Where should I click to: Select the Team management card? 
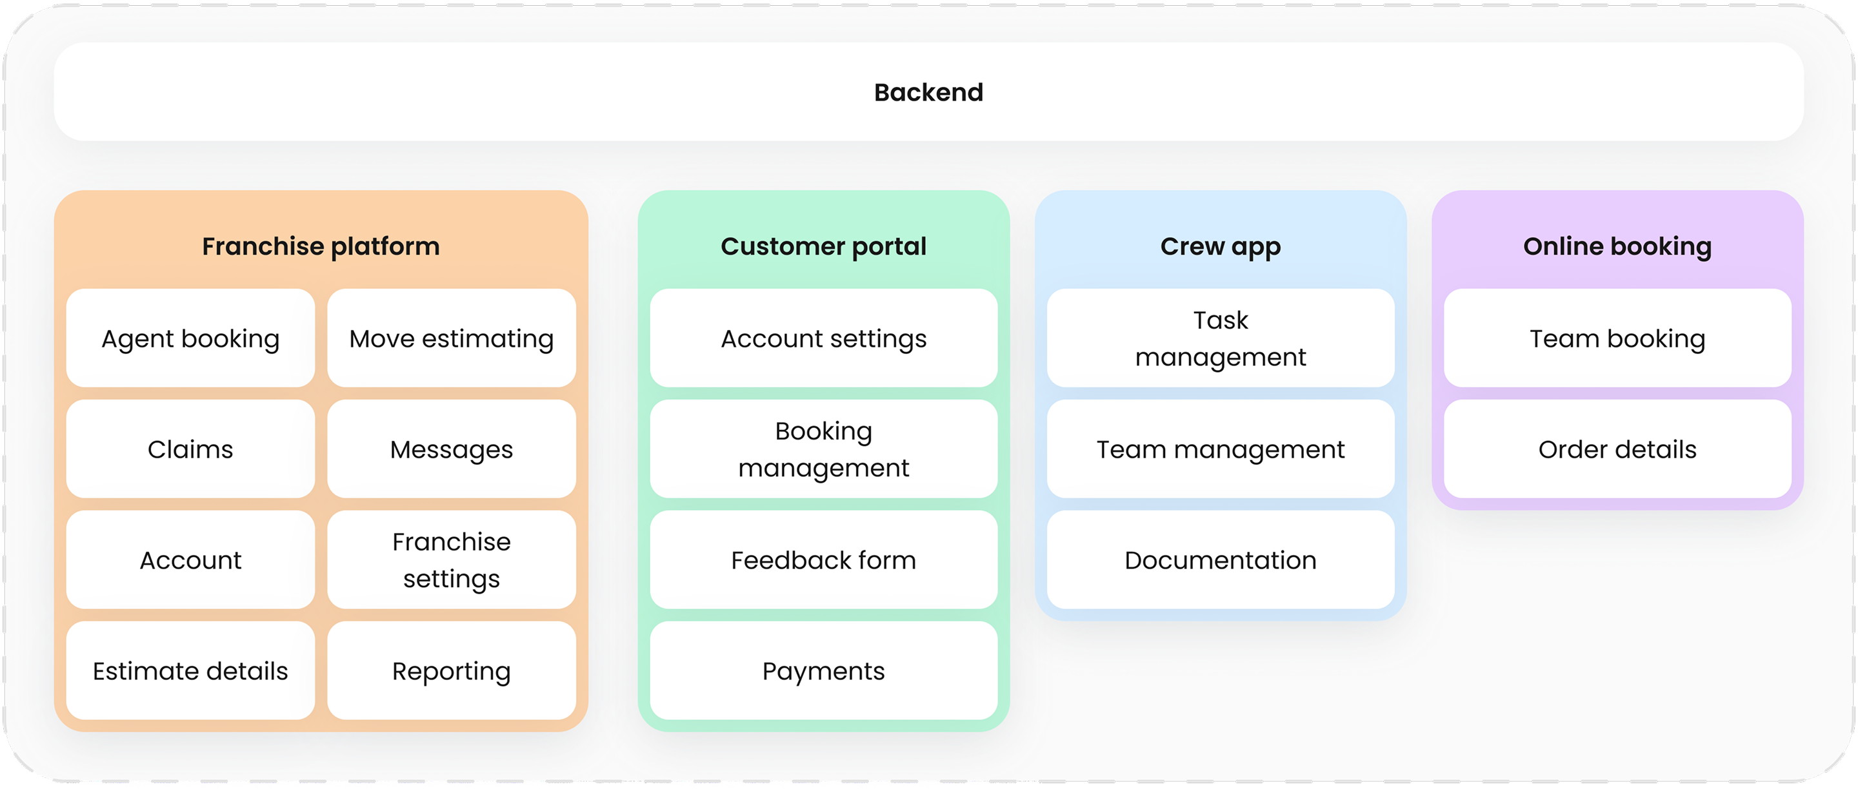pyautogui.click(x=1221, y=449)
